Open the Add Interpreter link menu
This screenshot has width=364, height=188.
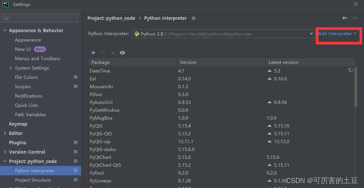pos(337,34)
